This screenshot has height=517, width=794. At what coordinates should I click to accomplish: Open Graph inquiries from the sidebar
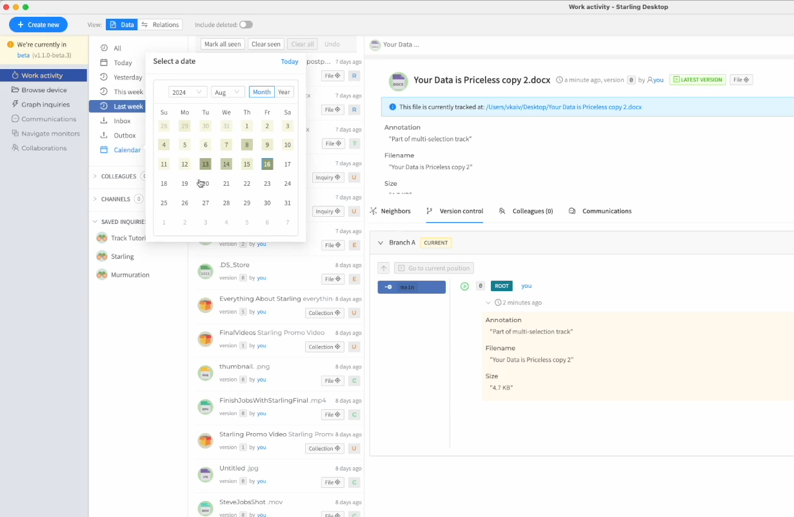pyautogui.click(x=44, y=105)
